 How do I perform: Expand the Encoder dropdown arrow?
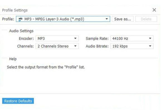75,38
